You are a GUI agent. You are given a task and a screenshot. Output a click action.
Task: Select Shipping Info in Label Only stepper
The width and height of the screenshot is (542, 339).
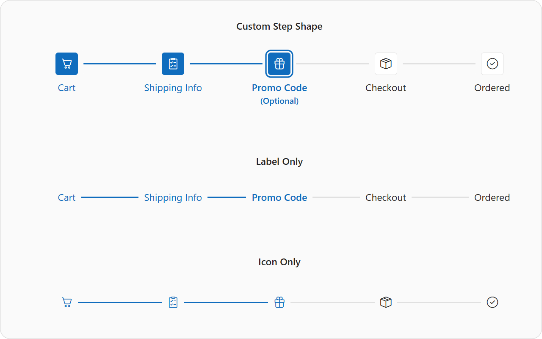(x=173, y=197)
